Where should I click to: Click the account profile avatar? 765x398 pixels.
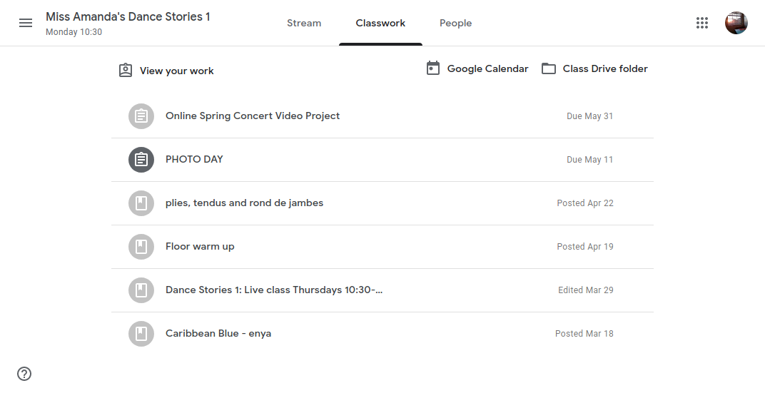(736, 23)
